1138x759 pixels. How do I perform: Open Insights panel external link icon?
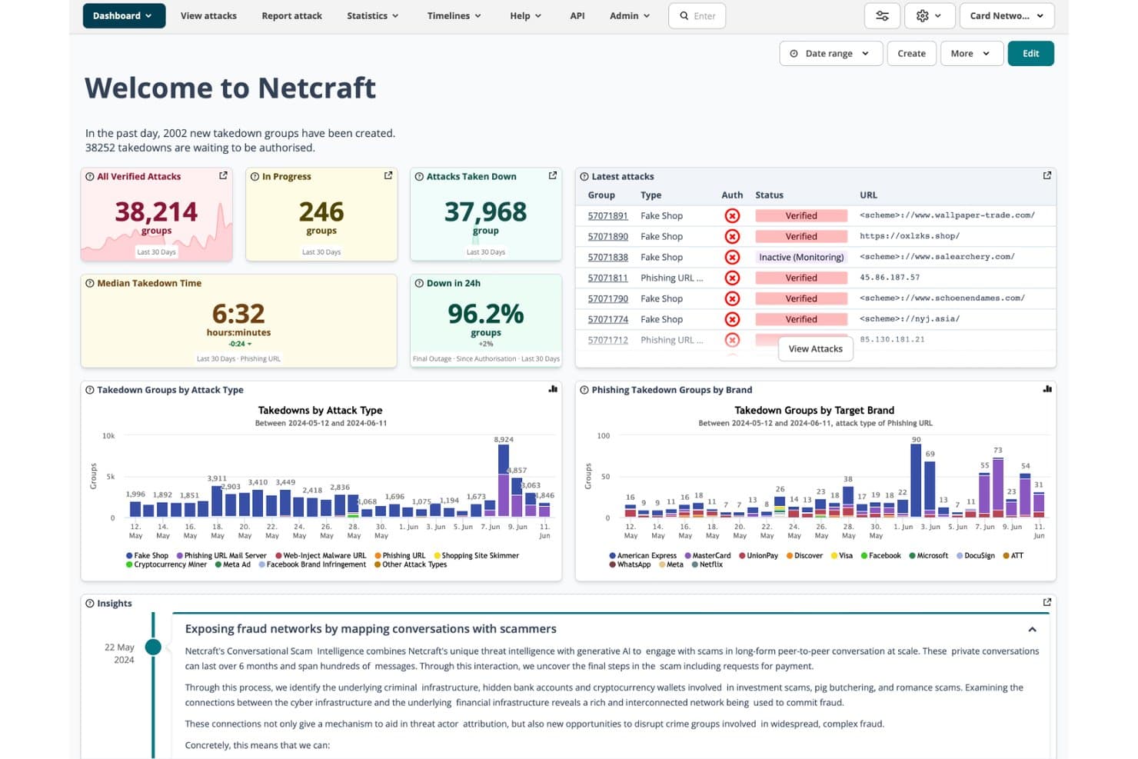[x=1046, y=603]
